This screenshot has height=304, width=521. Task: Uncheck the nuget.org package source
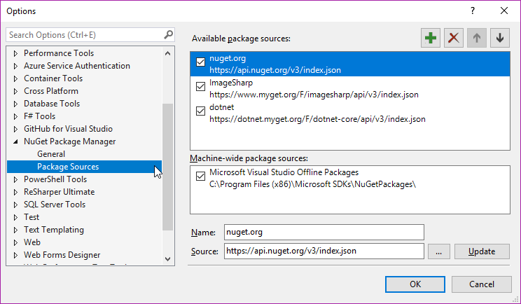200,62
